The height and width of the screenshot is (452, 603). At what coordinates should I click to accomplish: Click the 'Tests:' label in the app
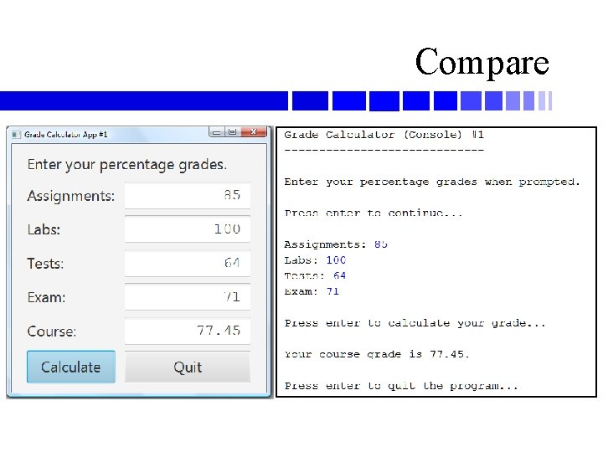pyautogui.click(x=45, y=264)
